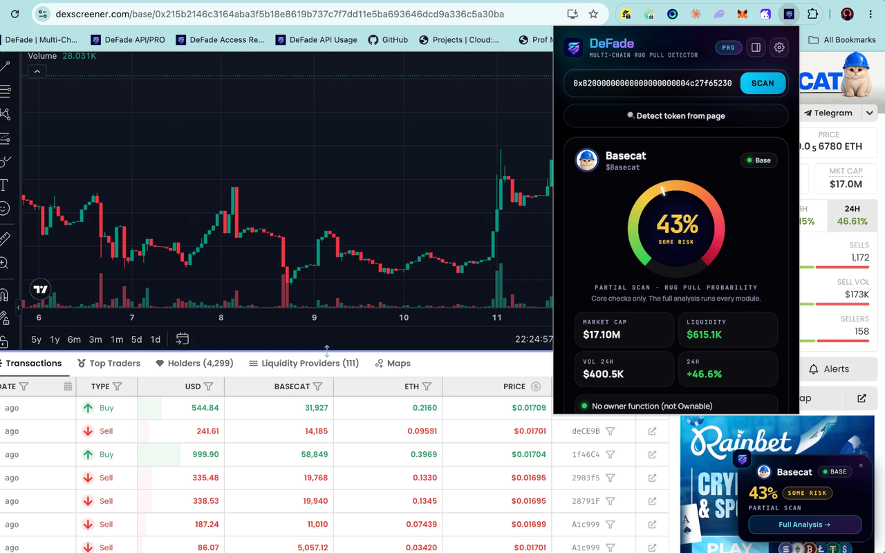Open the All Bookmarks folder

[842, 40]
